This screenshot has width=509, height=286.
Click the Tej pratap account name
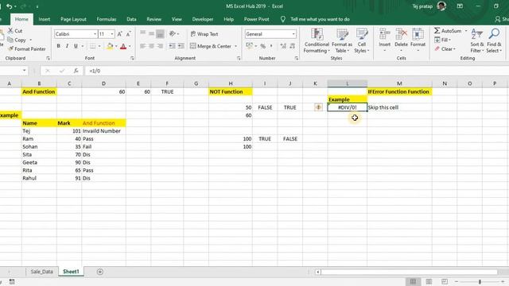[422, 6]
